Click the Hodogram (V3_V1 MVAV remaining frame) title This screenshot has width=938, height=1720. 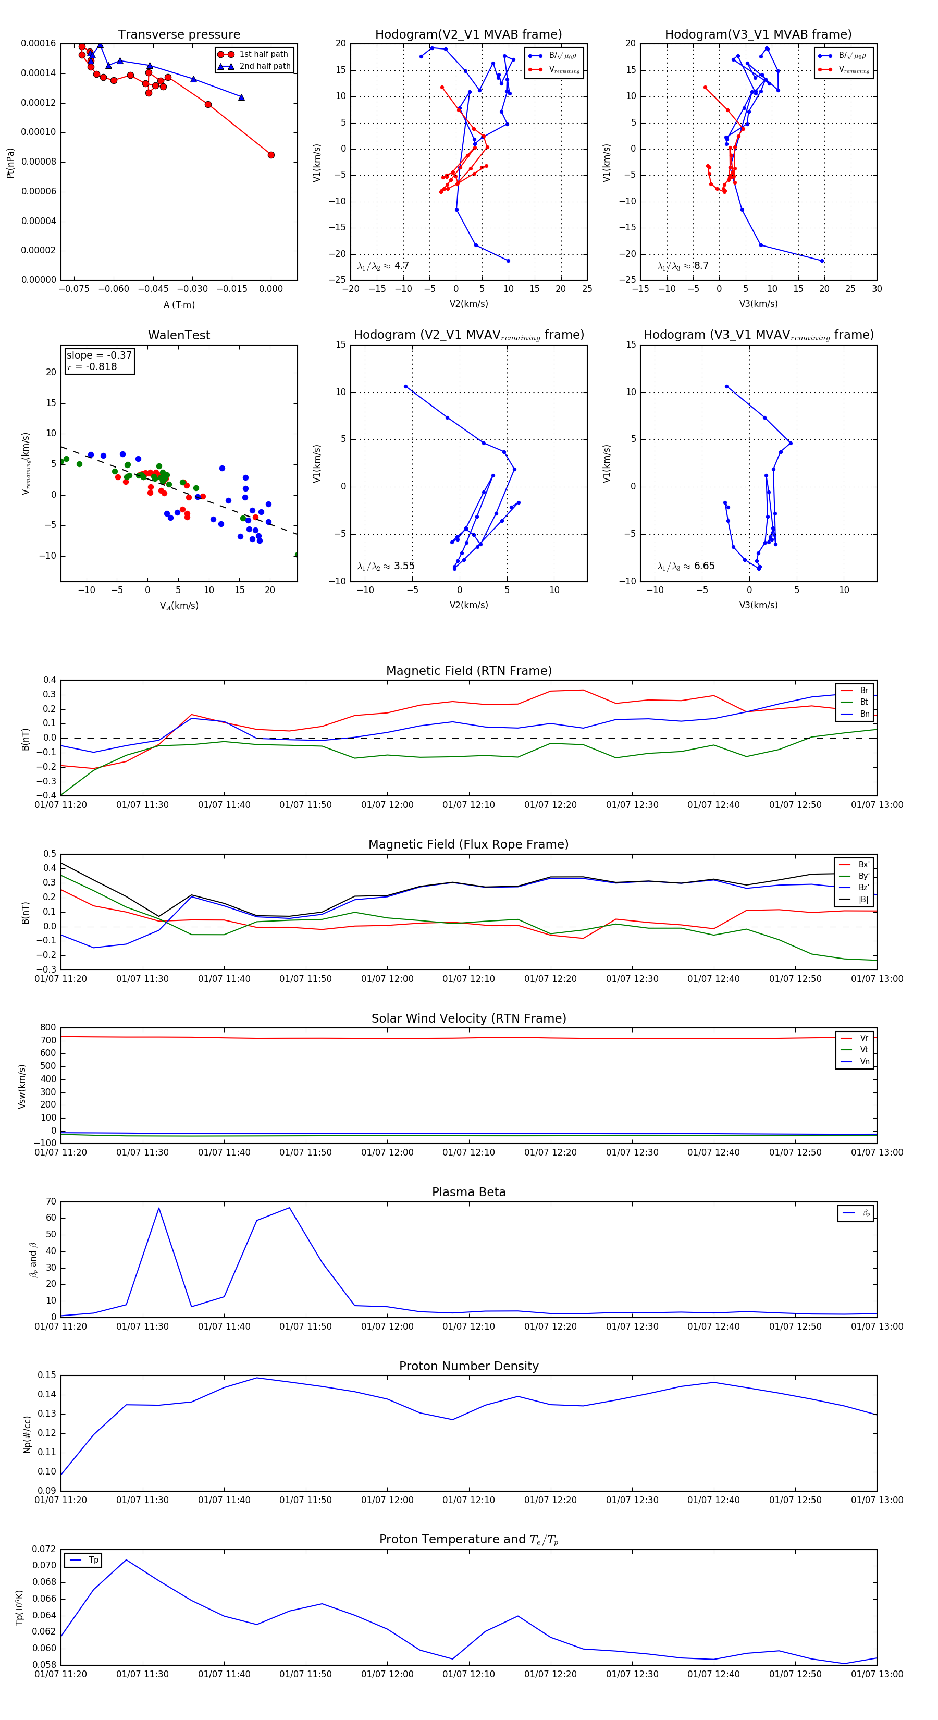(x=758, y=335)
